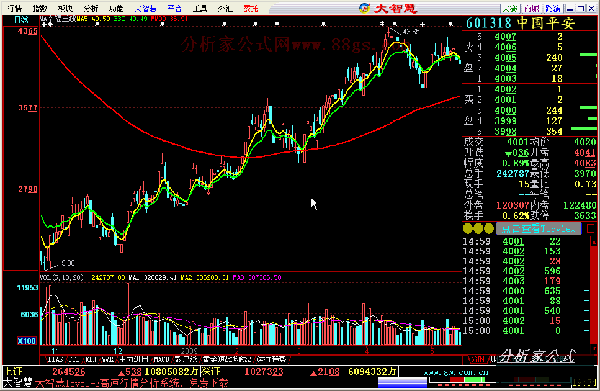Switch to the 运行趋势 indicator tab
600x391 pixels.
point(271,359)
